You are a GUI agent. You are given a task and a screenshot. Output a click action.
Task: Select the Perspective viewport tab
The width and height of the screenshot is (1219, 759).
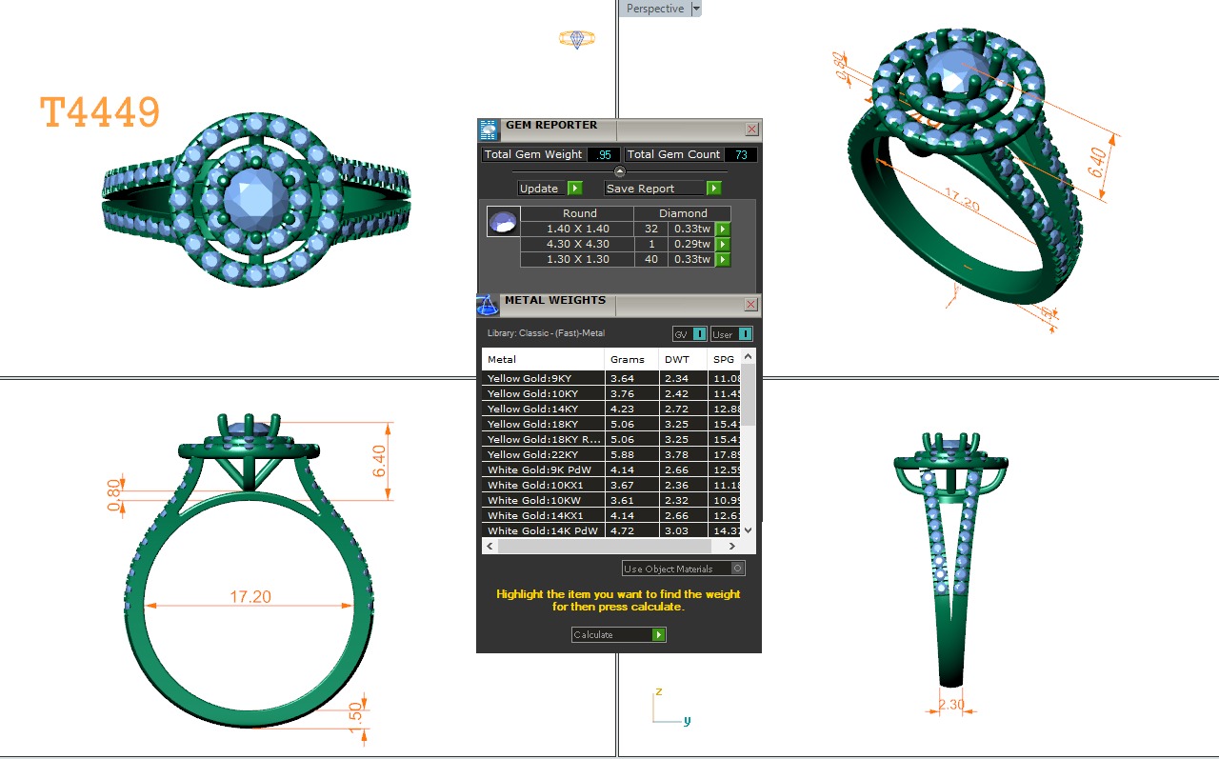[654, 9]
